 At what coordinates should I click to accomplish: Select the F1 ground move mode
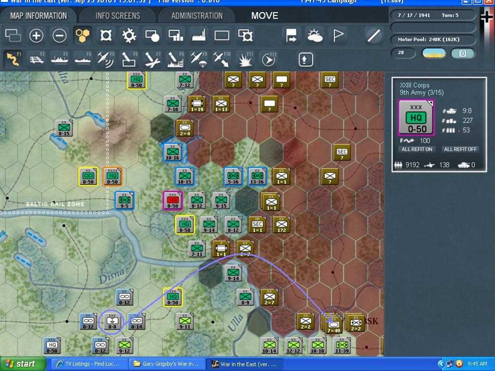point(13,59)
